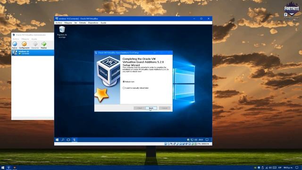Open the Ver menu in VM window
This screenshot has height=170, width=302.
(75, 23)
